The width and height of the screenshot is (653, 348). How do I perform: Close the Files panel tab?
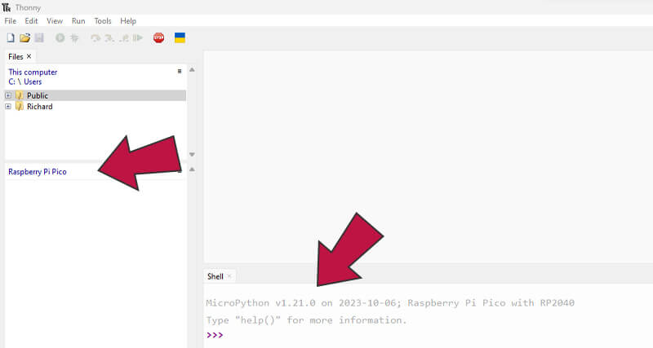(x=29, y=56)
